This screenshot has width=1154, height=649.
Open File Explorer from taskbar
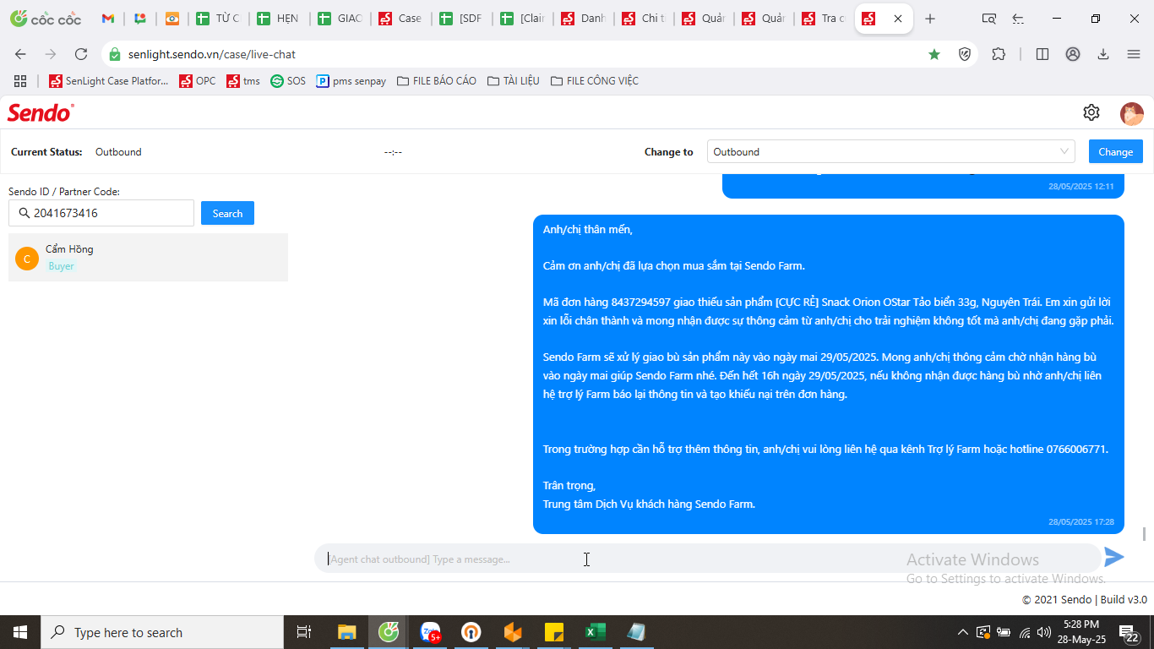(347, 632)
